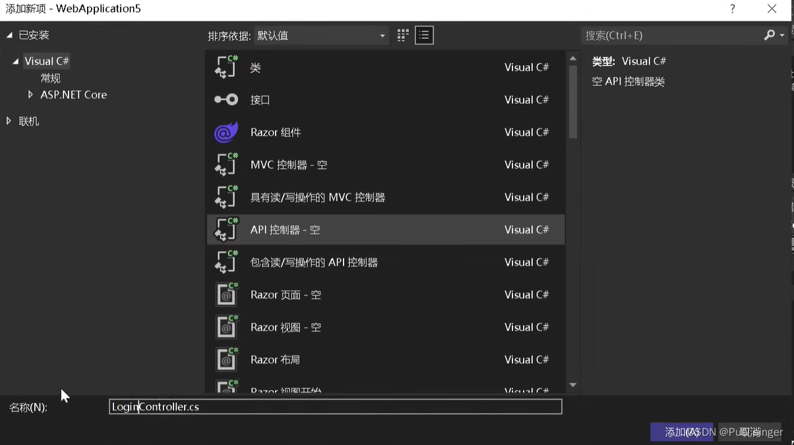
Task: Click in the 搜索(Ctrl+E) search box
Action: click(x=671, y=36)
